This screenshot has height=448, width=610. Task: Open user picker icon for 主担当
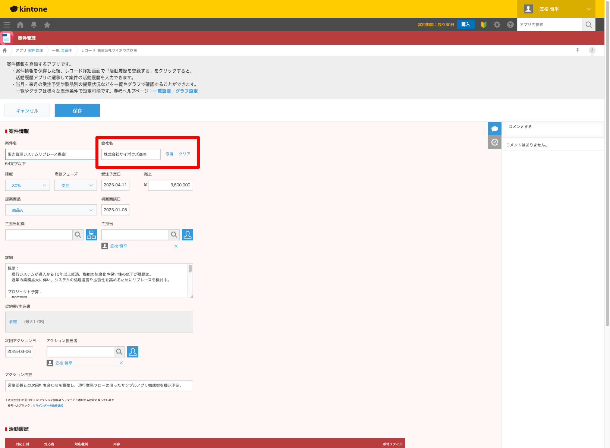tap(188, 235)
